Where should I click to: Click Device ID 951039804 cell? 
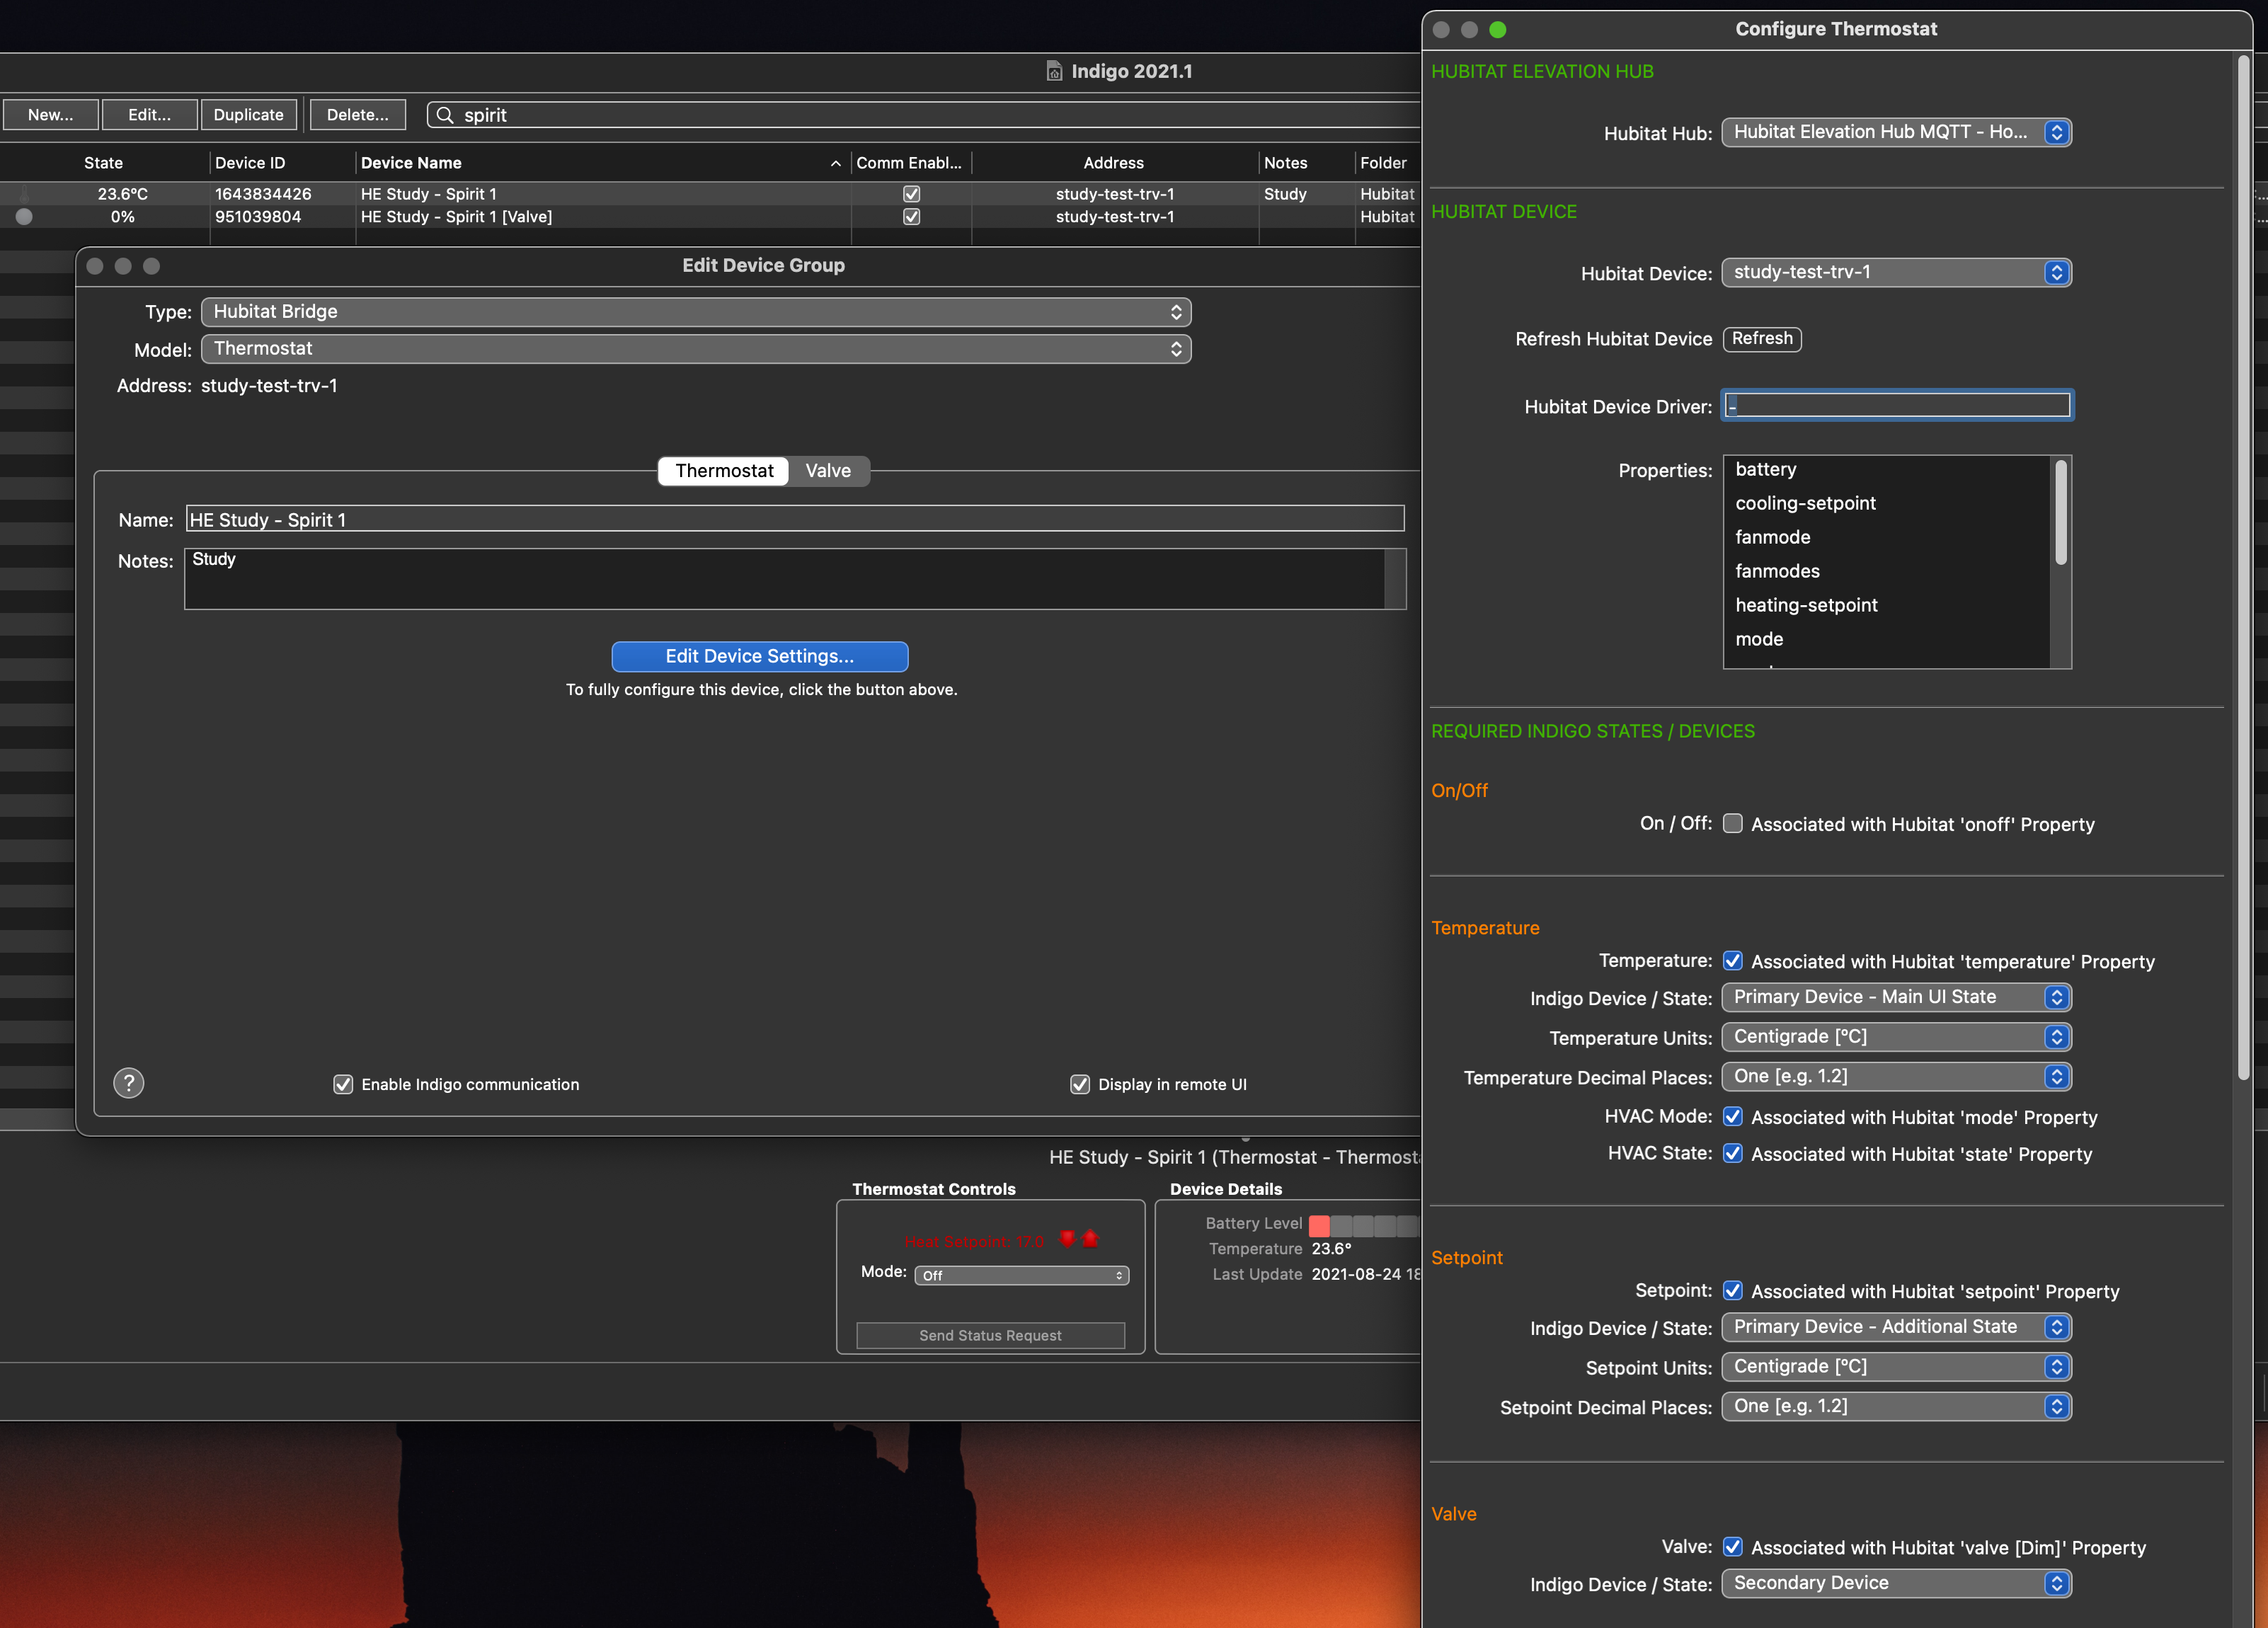[258, 217]
